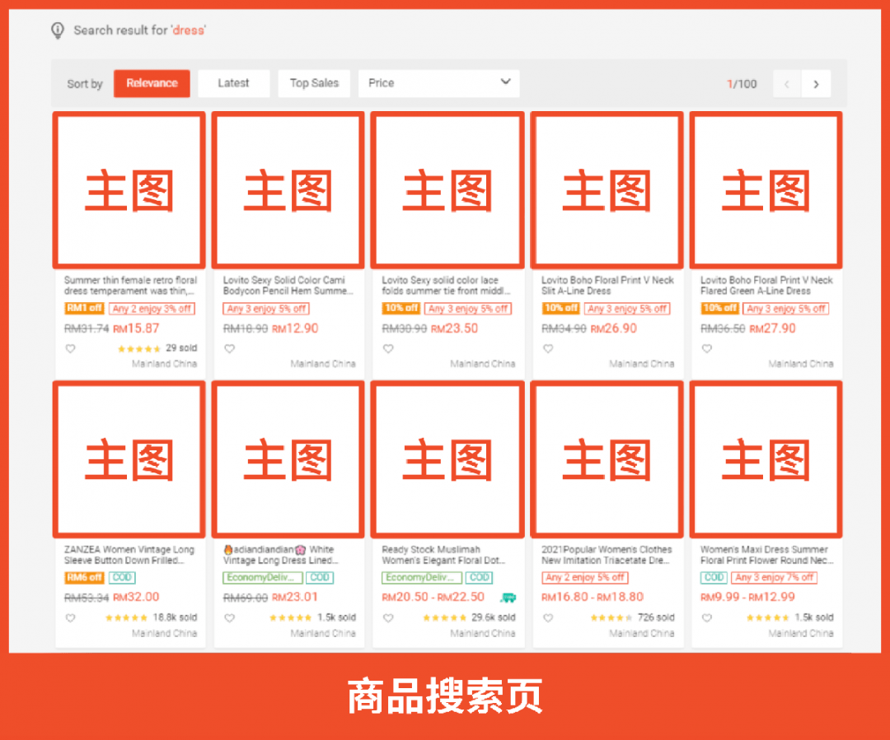This screenshot has width=890, height=740.
Task: Go to next page with right arrow icon
Action: tap(817, 83)
